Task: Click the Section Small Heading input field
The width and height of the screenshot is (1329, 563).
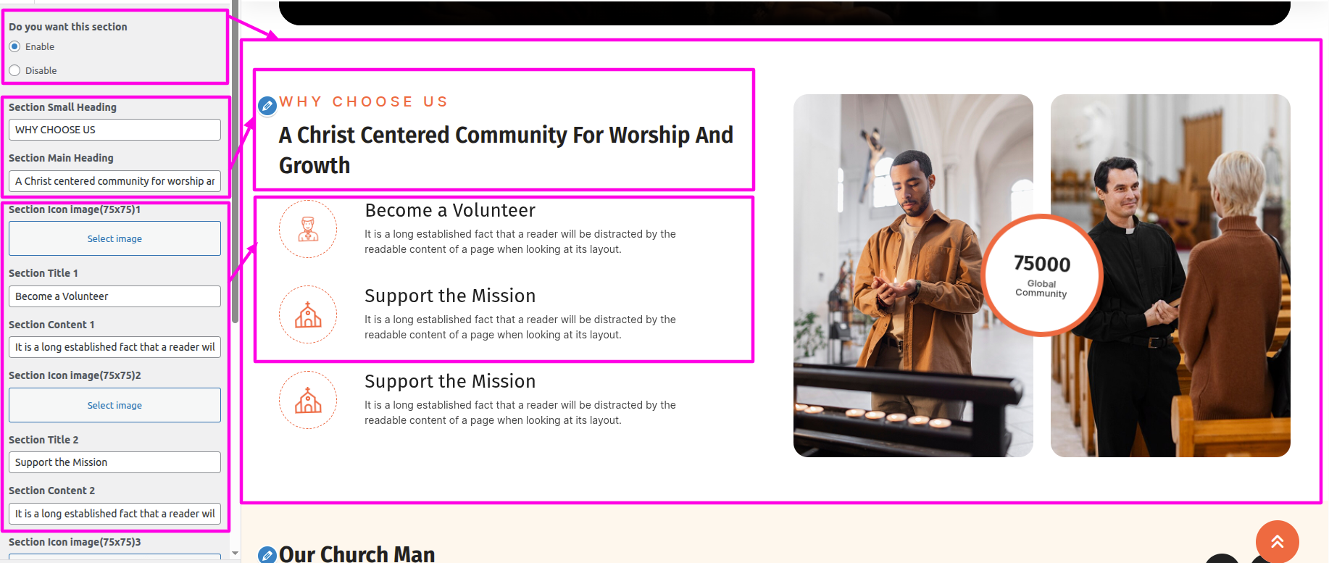Action: pos(114,130)
